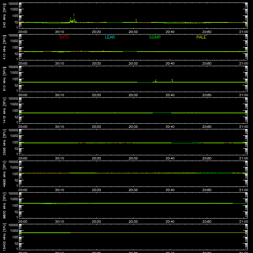Viewport: 253px width, 253px height.
Task: Click the yellow PALE station legend label
Action: [x=201, y=37]
